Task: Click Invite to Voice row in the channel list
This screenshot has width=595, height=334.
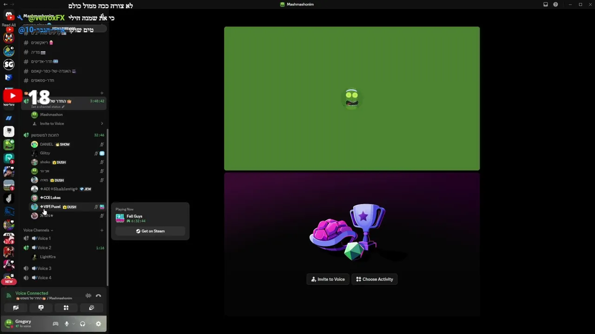Action: coord(67,124)
